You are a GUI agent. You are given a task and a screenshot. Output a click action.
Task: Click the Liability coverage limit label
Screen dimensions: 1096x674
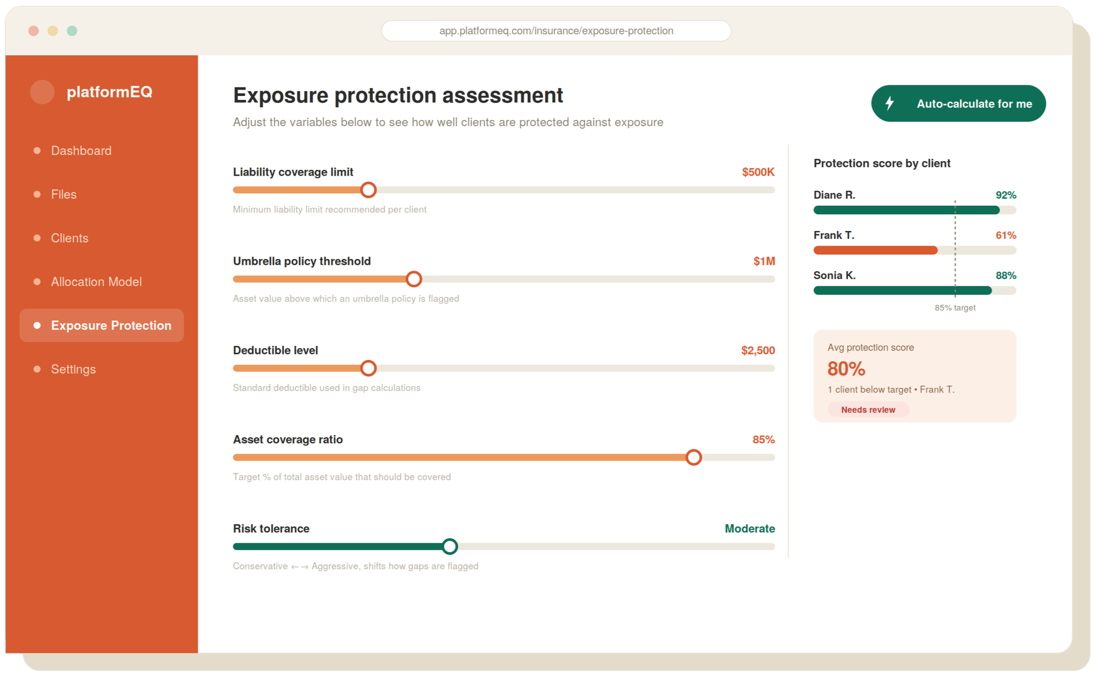click(x=293, y=172)
